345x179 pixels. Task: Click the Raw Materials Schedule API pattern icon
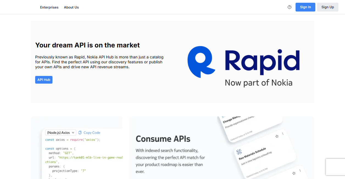239,152
